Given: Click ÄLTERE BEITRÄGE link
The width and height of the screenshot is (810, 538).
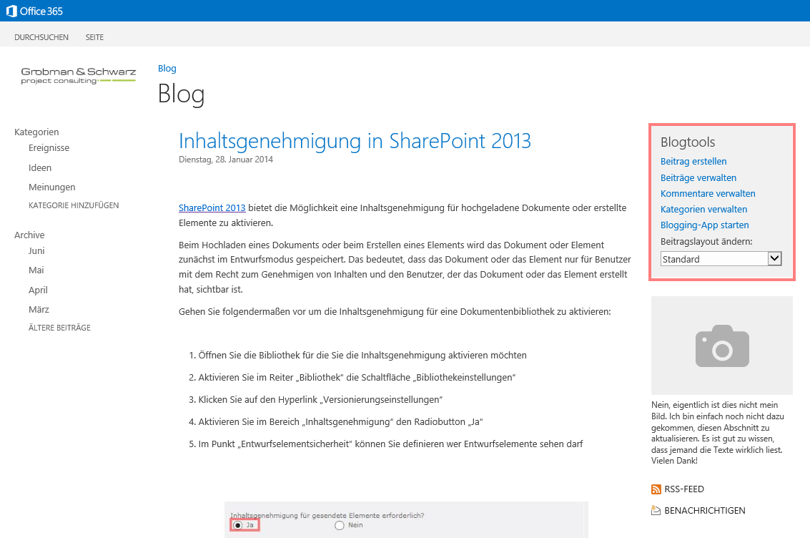Looking at the screenshot, I should click(59, 328).
